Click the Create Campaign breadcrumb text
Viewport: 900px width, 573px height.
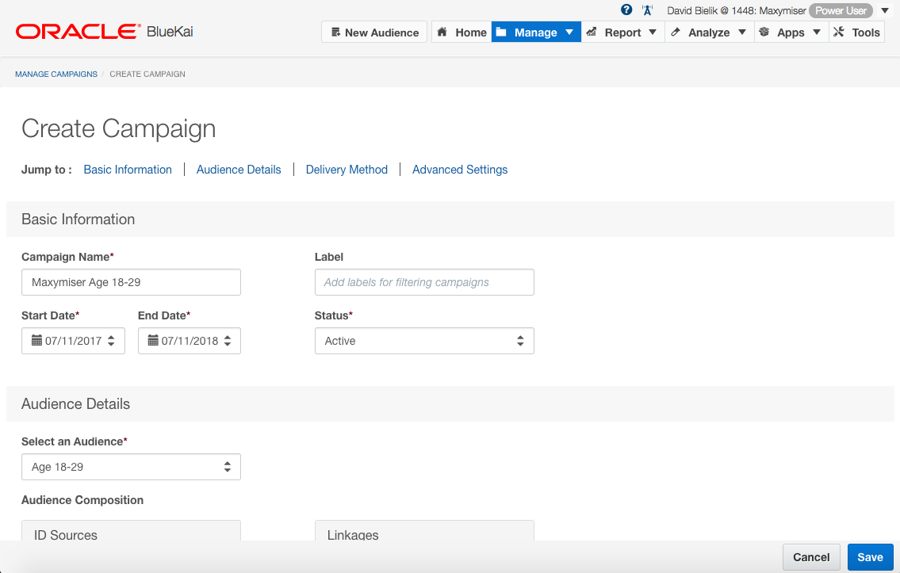pos(147,74)
